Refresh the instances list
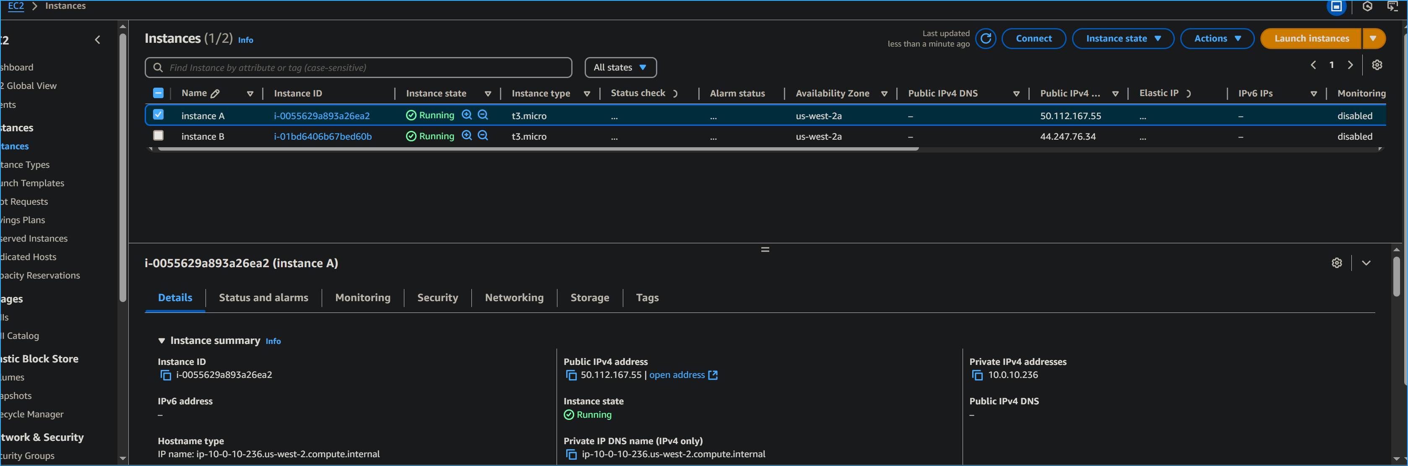The height and width of the screenshot is (466, 1408). click(x=986, y=39)
